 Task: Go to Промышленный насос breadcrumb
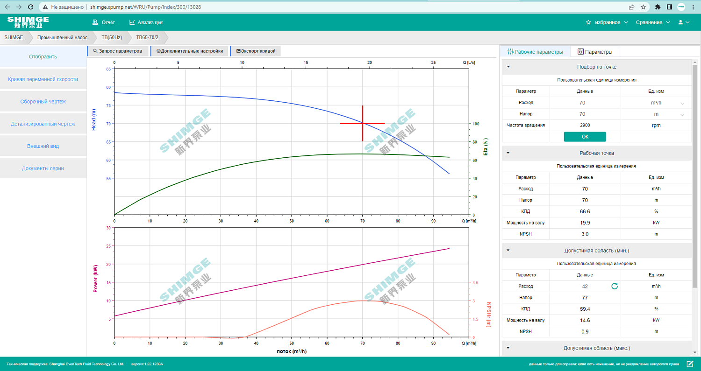pyautogui.click(x=62, y=37)
